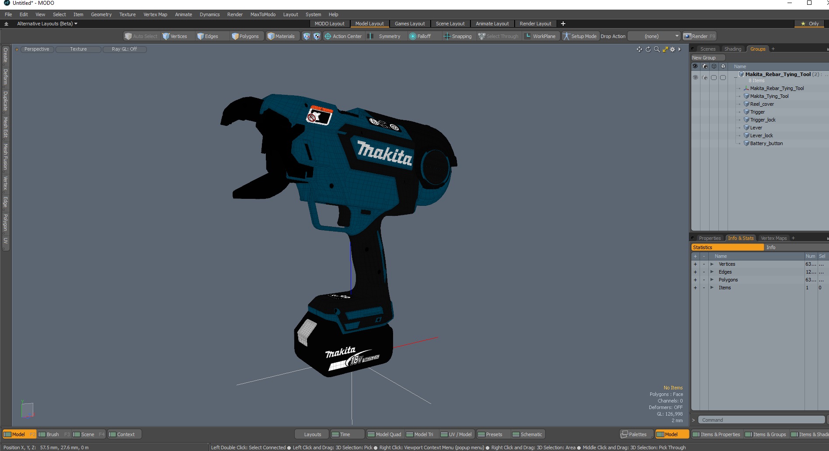Click plus on Vertices statistics row
This screenshot has height=451, width=829.
(695, 264)
